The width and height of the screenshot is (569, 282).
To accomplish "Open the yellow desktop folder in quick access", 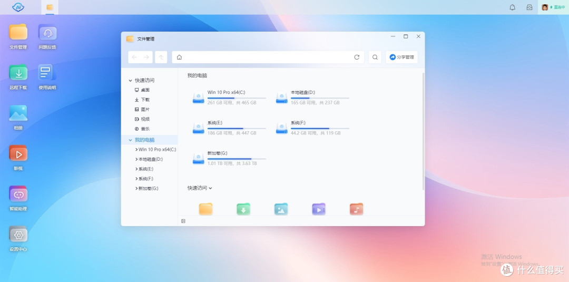I will click(x=205, y=209).
